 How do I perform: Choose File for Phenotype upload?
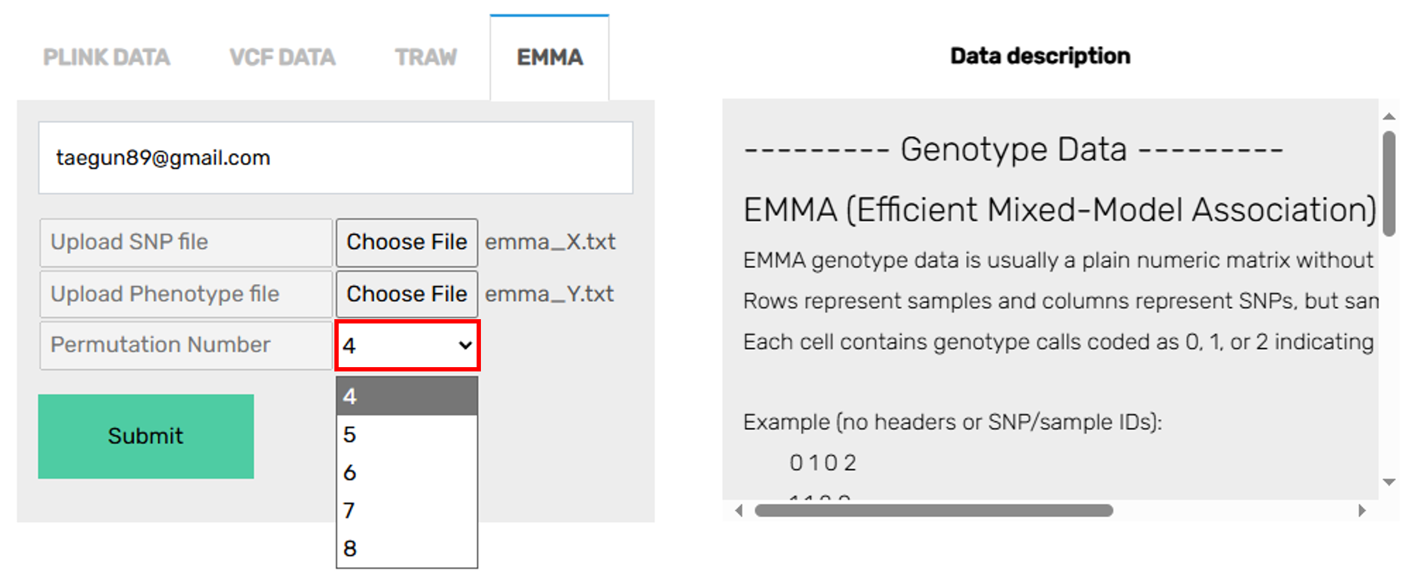click(x=406, y=295)
